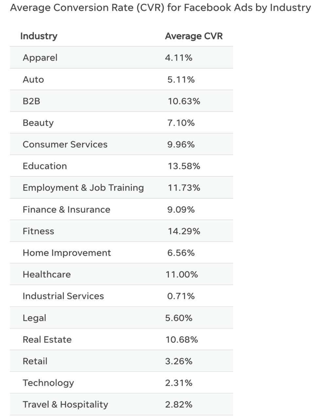Screen dimensions: 316x419
Task: Click the Finance & Insurance label
Action: 66,209
